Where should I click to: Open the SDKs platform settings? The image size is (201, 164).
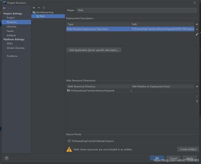coord(10,44)
